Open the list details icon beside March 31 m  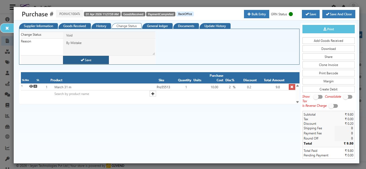(35, 86)
